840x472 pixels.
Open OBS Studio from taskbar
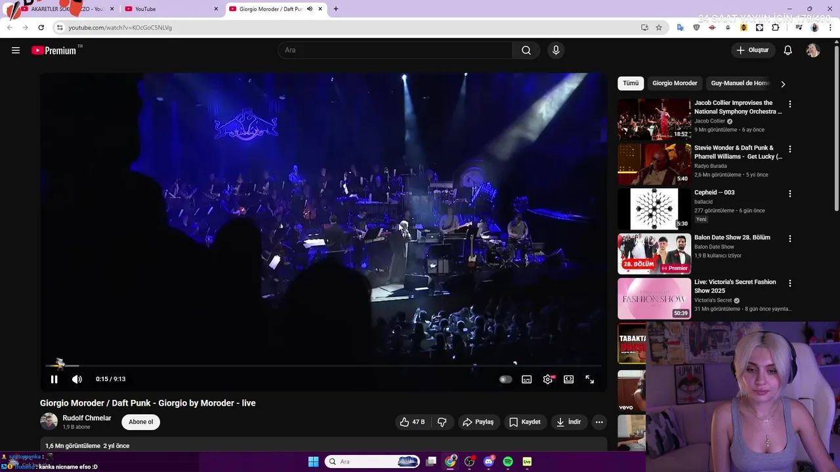[x=469, y=462]
